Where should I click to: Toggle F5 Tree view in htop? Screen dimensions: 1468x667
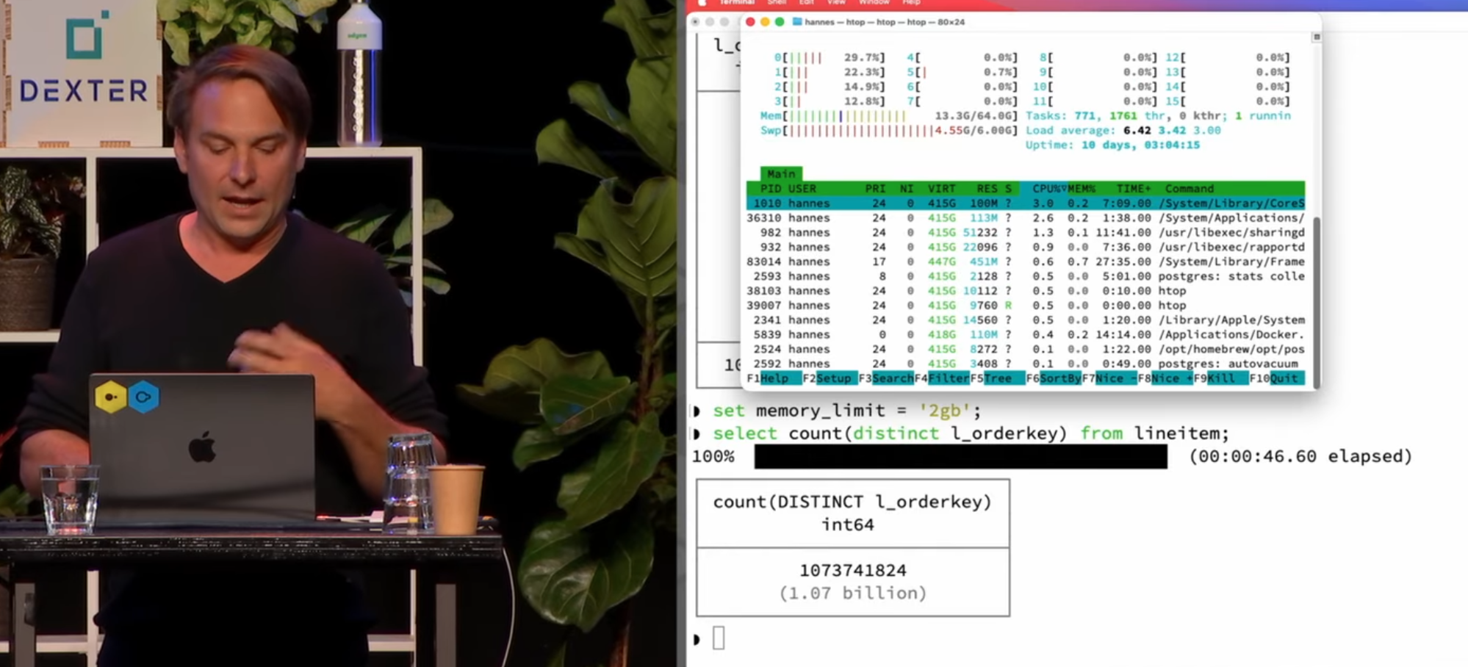[x=998, y=378]
